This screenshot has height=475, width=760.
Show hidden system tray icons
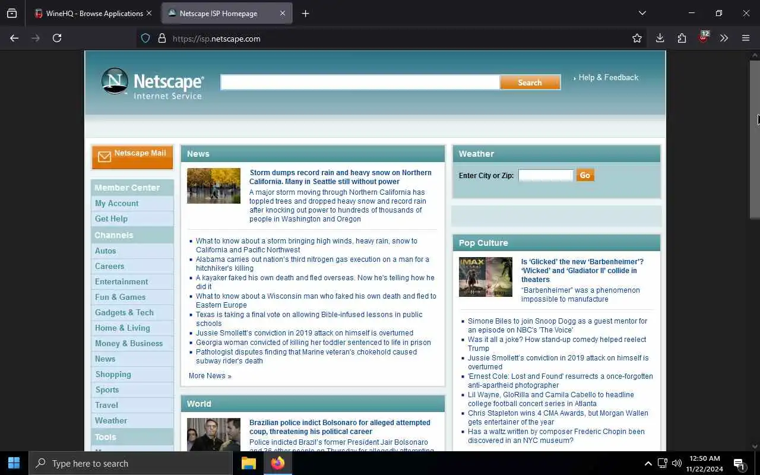click(648, 463)
